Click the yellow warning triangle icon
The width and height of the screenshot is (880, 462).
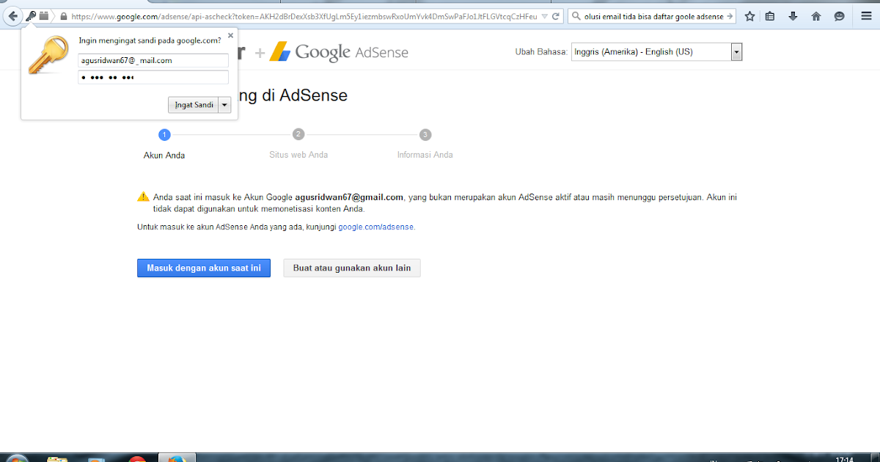[x=143, y=197]
